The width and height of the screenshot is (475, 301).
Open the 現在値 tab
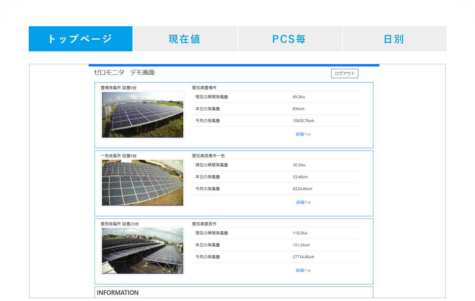tap(185, 39)
